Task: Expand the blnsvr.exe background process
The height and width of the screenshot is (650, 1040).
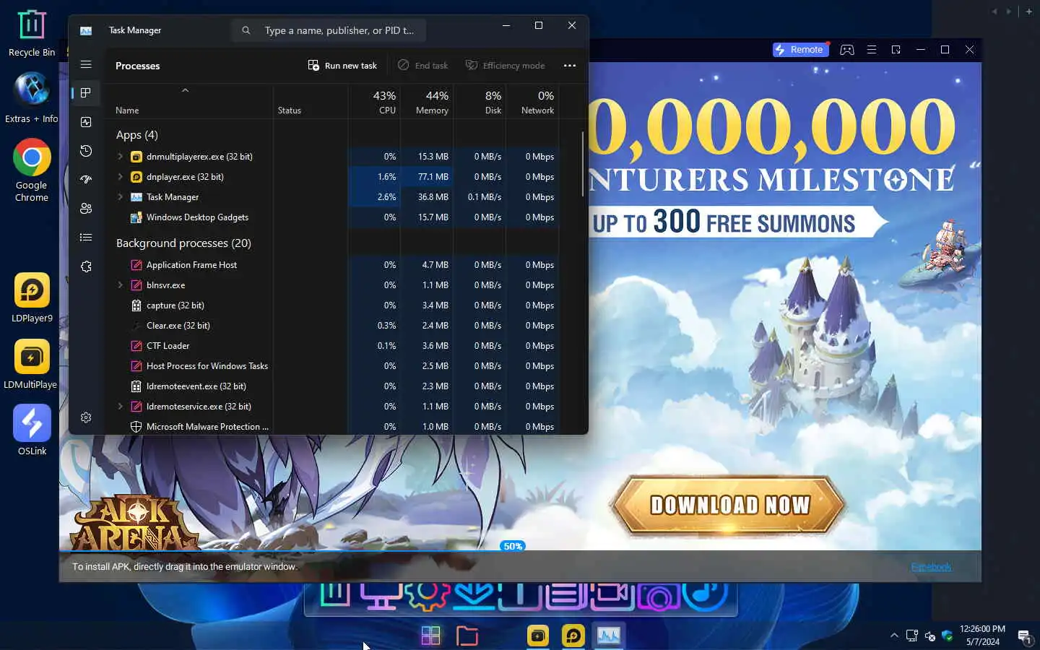Action: pos(121,285)
